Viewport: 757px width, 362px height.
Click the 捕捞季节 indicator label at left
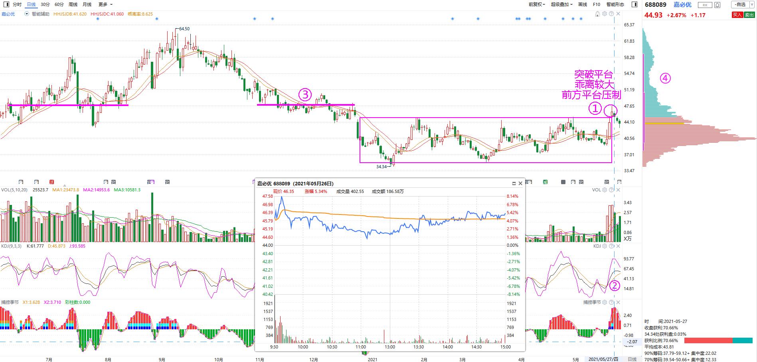[x=10, y=302]
